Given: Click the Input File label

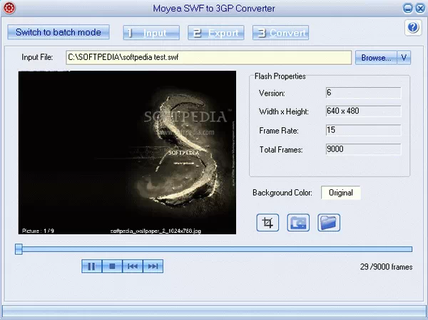Looking at the screenshot, I should pos(37,57).
